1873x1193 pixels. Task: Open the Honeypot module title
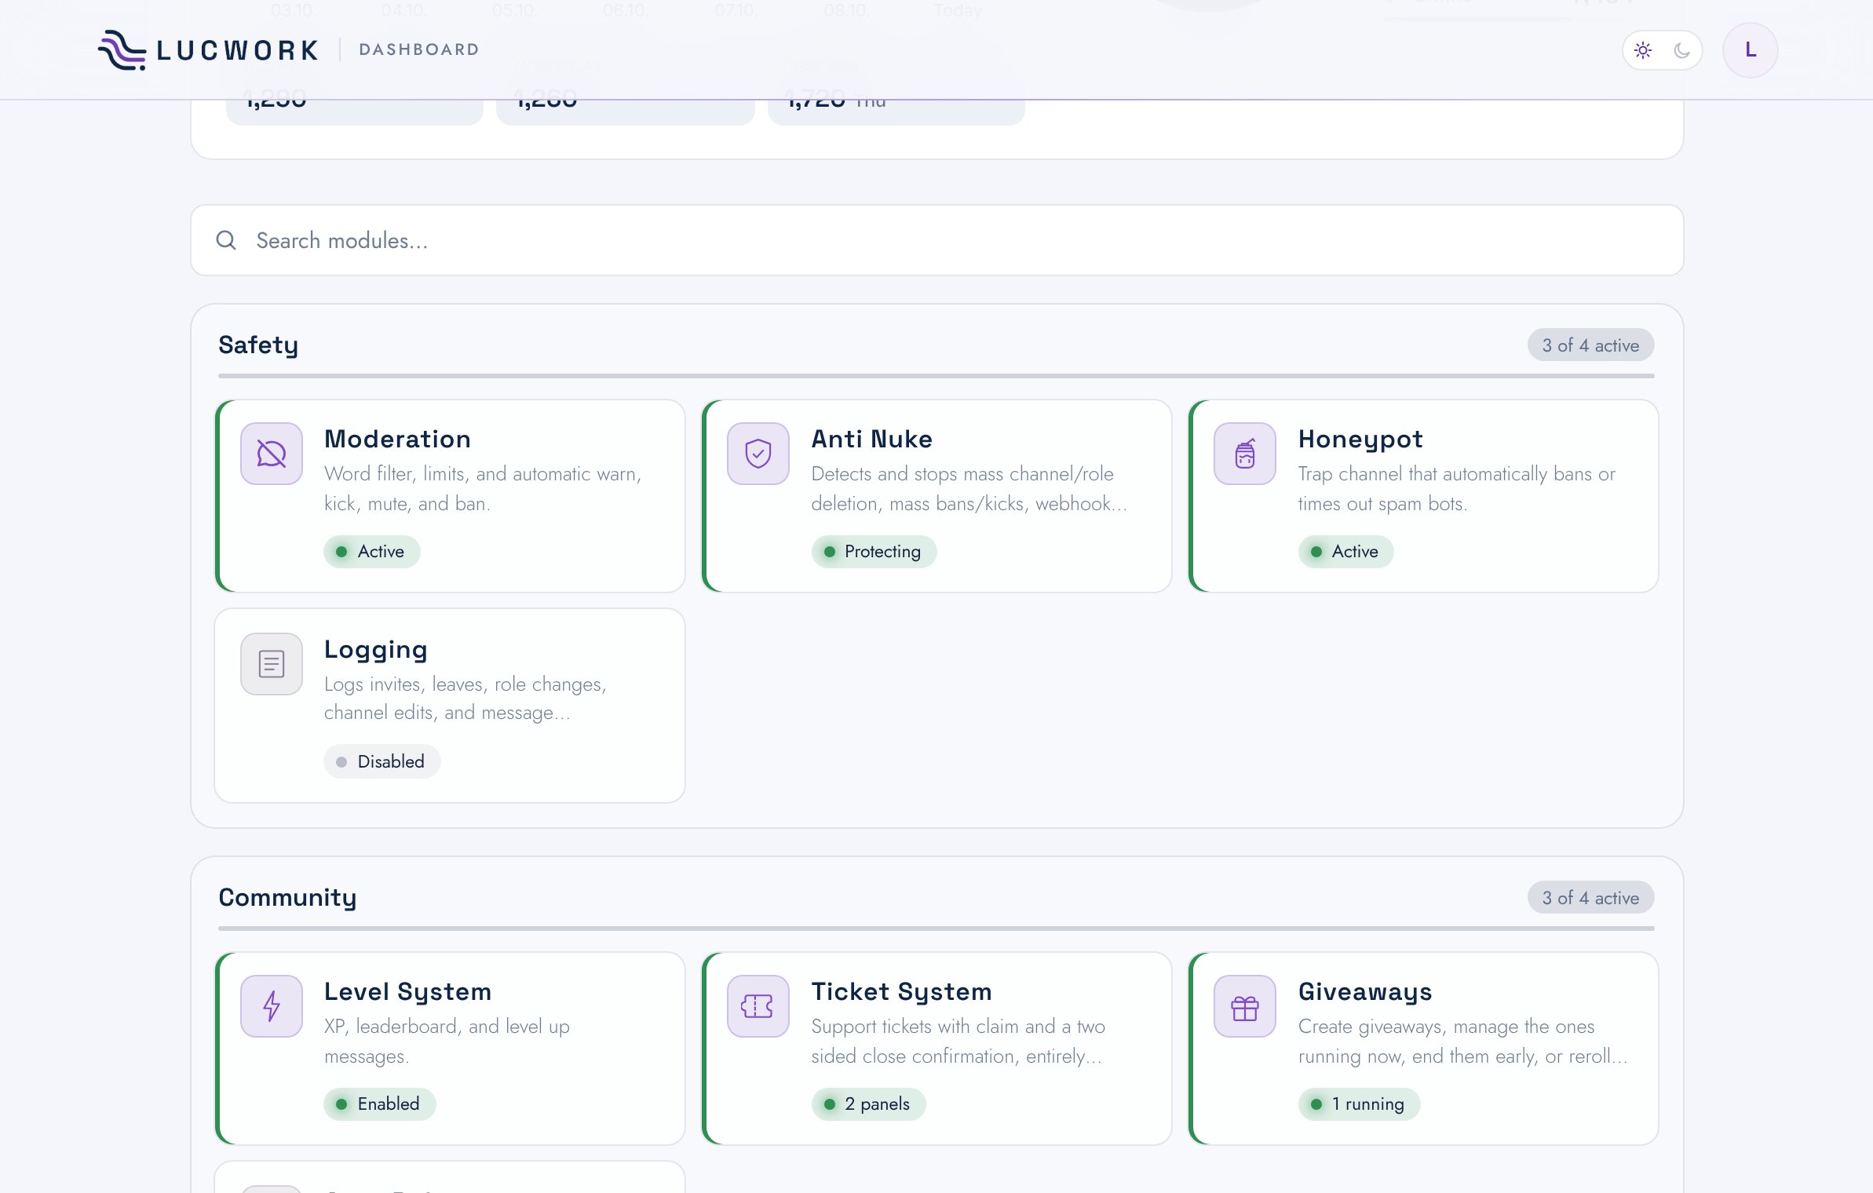coord(1360,440)
